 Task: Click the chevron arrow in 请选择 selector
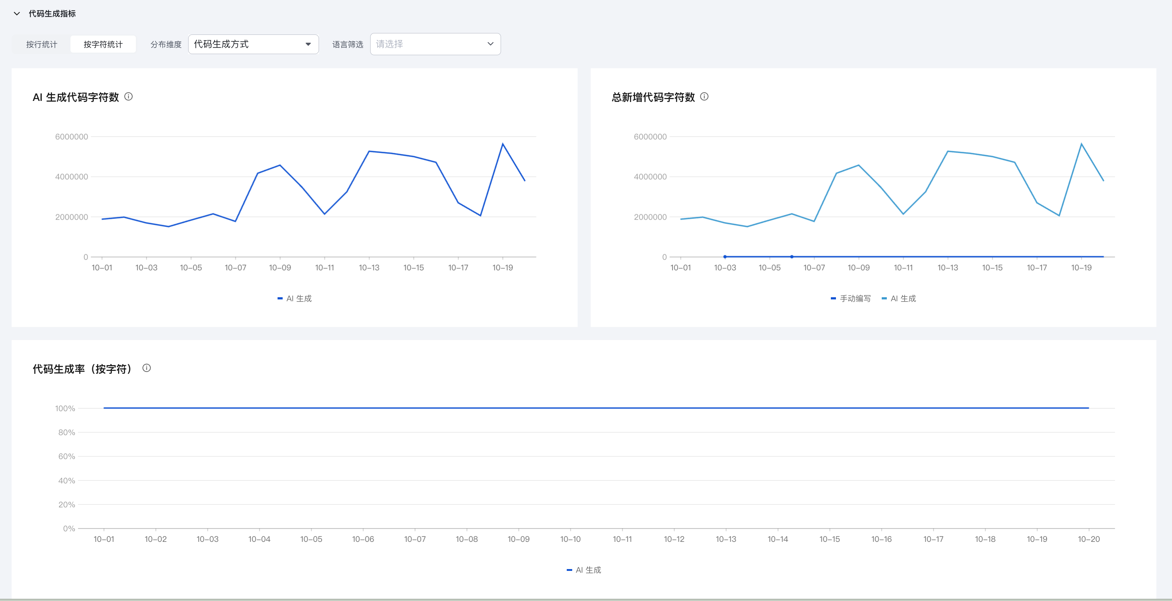(490, 44)
